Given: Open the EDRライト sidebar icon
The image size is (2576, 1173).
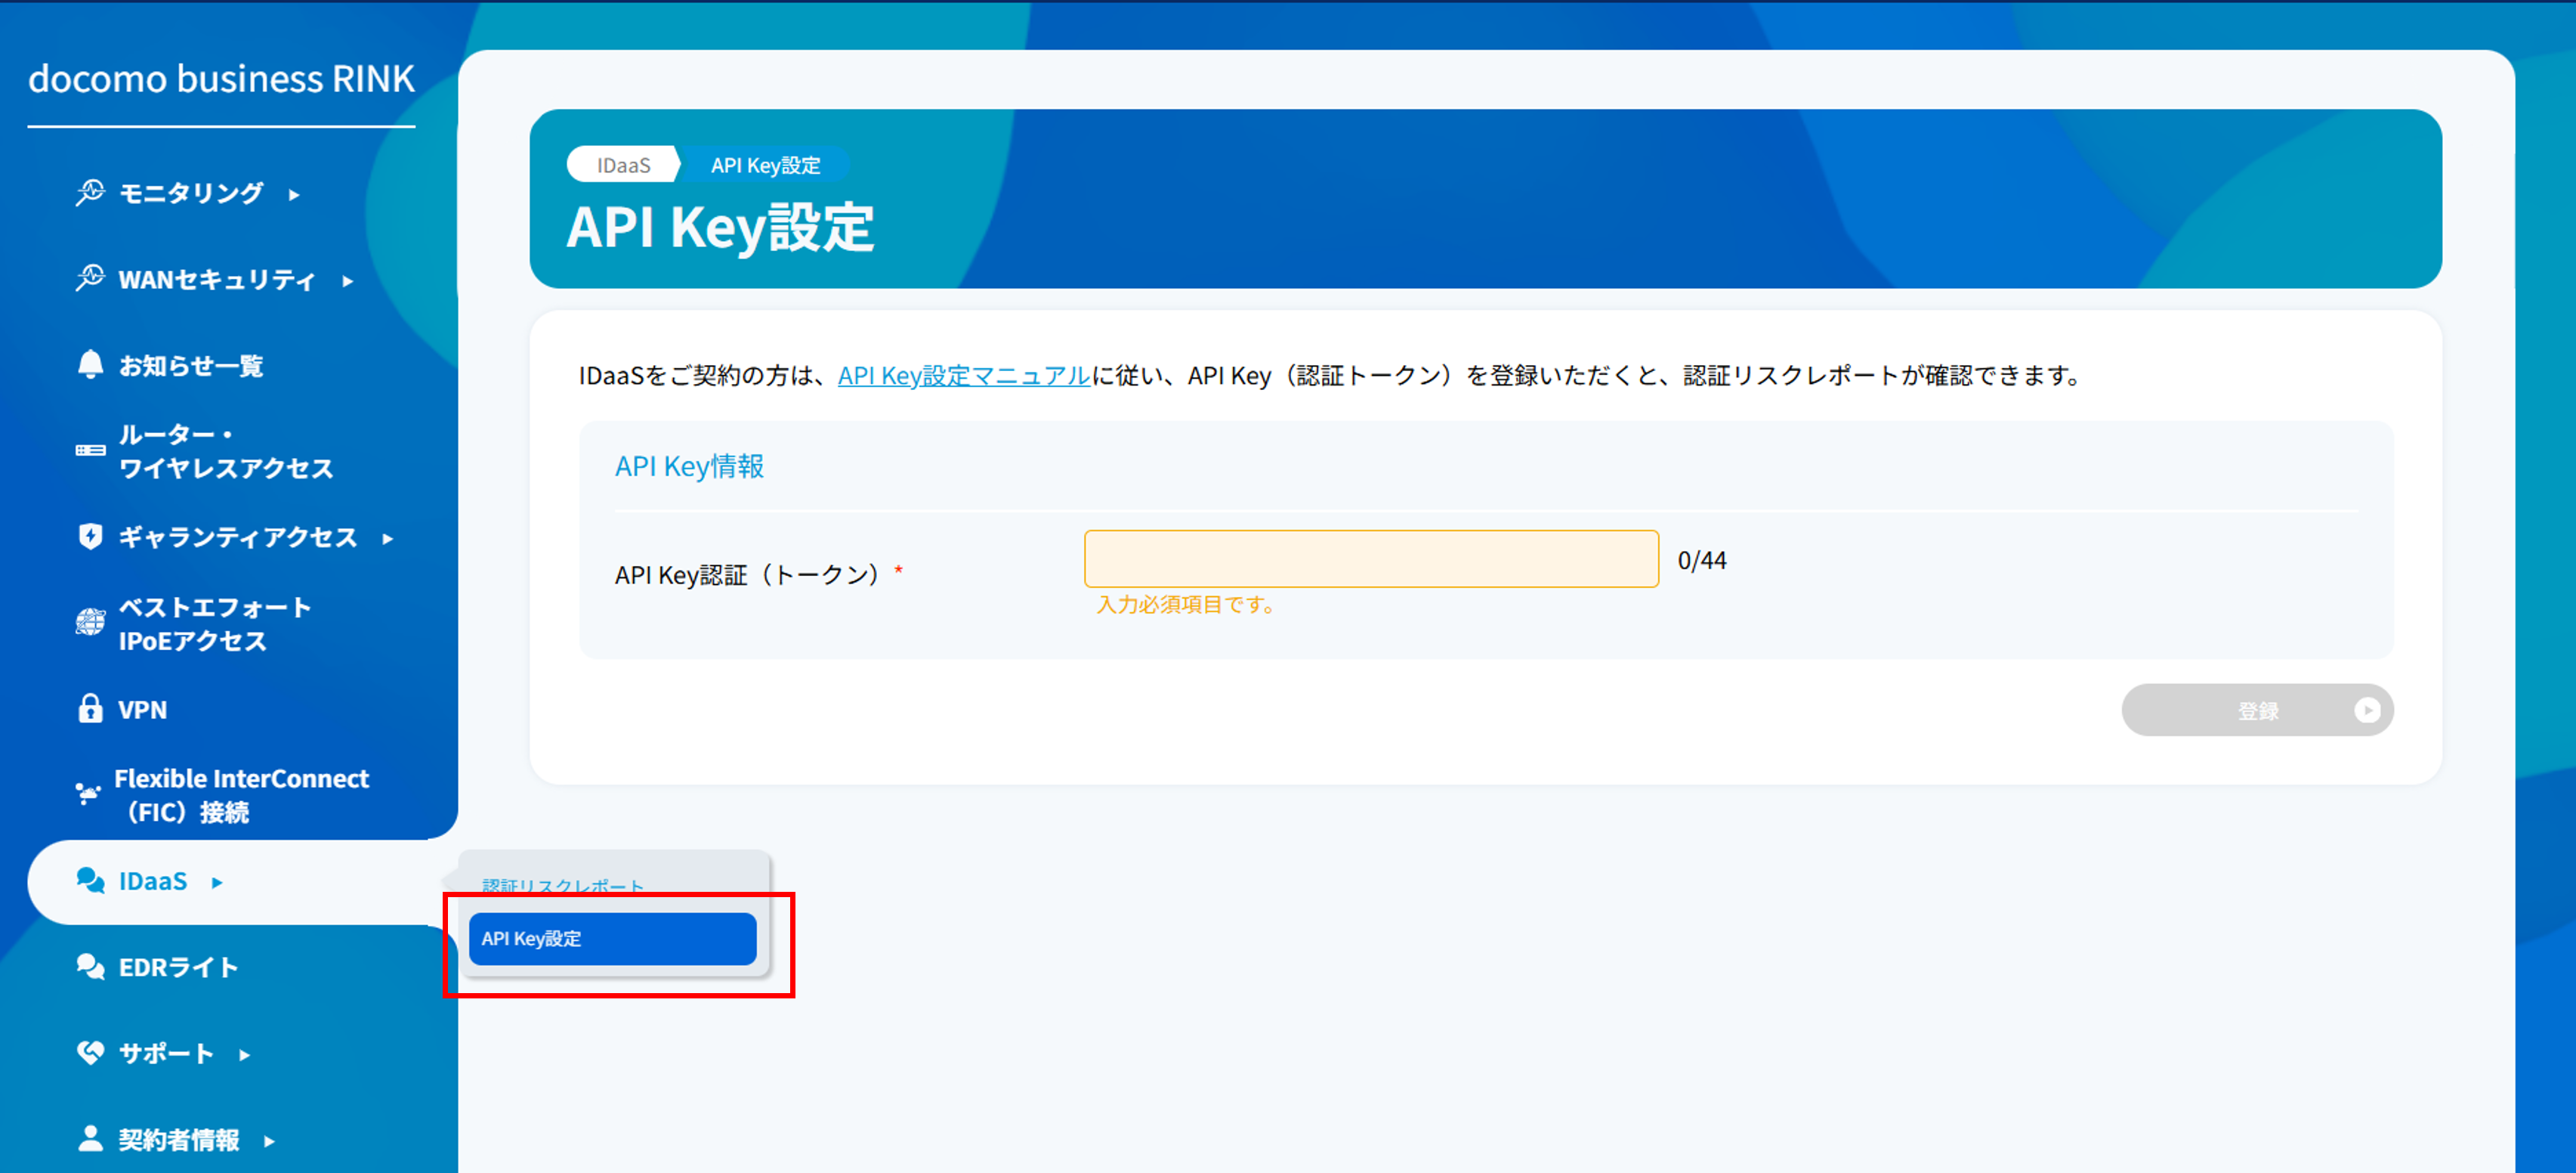Looking at the screenshot, I should click(91, 966).
